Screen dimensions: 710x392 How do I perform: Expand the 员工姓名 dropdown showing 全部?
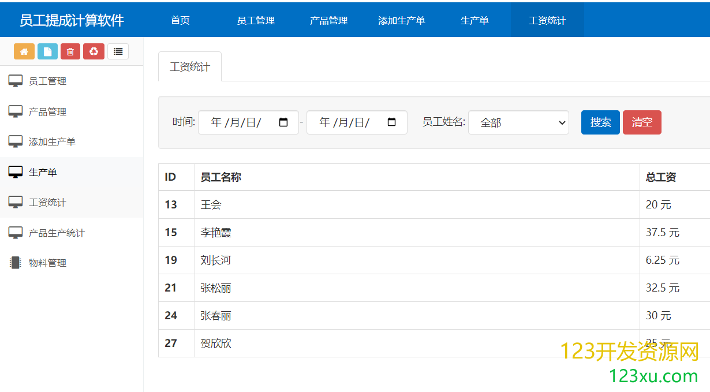(x=518, y=122)
